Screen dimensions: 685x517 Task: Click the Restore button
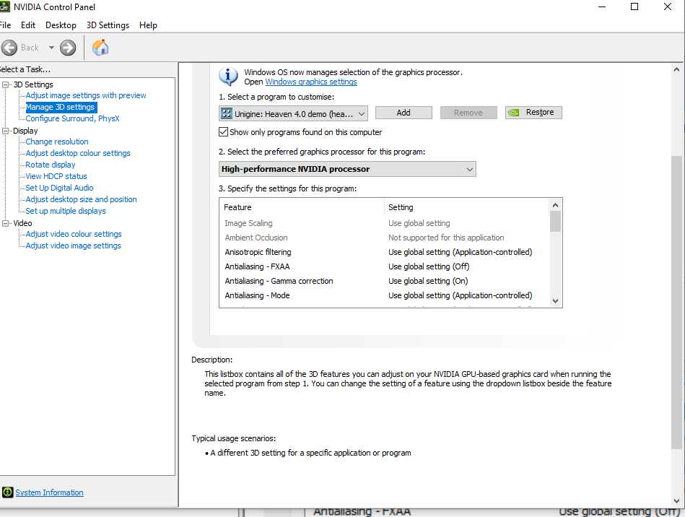click(x=533, y=113)
